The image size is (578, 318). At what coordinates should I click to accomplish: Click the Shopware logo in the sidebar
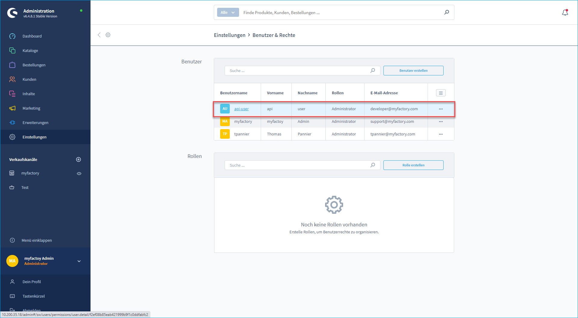[x=12, y=13]
